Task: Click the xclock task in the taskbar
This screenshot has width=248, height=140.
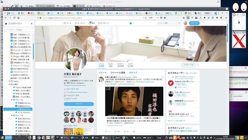Action: 138,138
